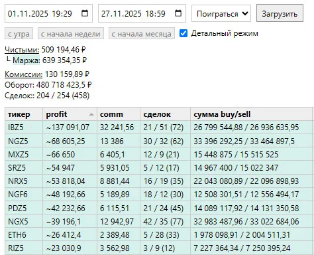Screen dimensions: 314x255
Task: Click the profit value ~42 232,66
Action: (66, 208)
